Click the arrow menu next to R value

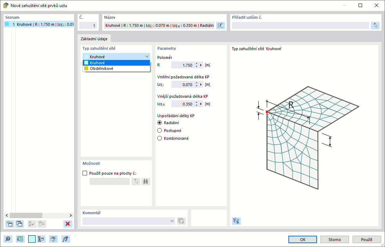click(201, 65)
